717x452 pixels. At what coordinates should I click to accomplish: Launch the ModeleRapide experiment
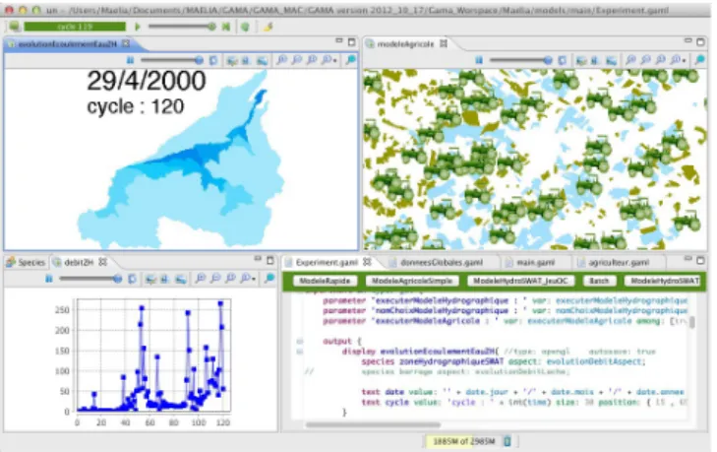pyautogui.click(x=325, y=281)
